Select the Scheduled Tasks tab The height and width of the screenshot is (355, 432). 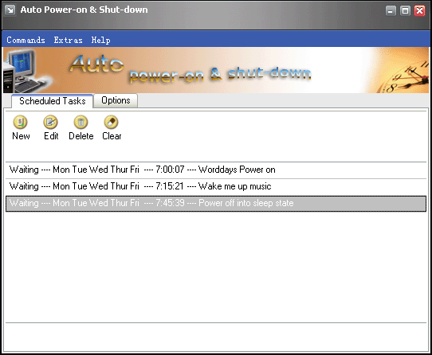coord(52,101)
